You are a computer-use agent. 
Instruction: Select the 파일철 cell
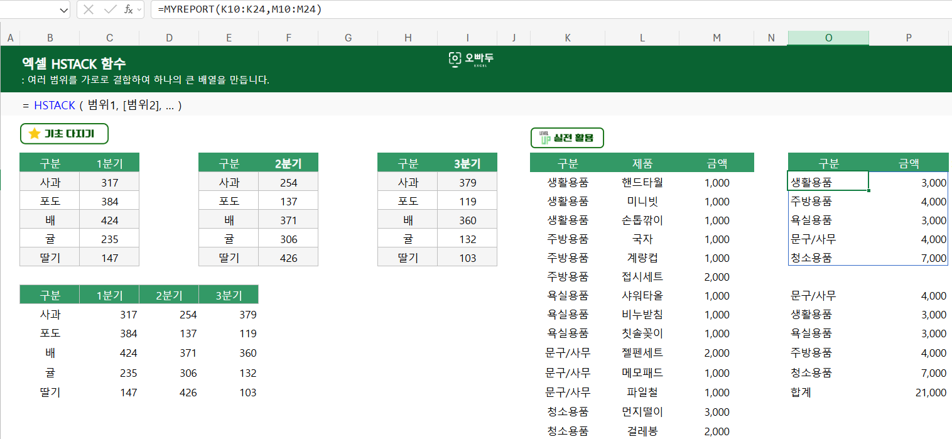[x=642, y=393]
